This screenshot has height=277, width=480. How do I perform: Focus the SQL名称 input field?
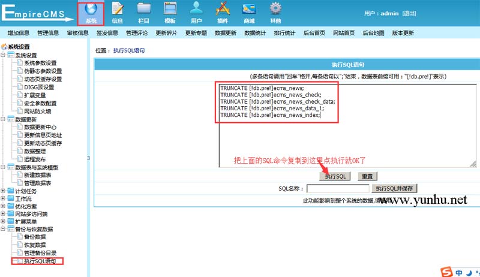(x=338, y=188)
